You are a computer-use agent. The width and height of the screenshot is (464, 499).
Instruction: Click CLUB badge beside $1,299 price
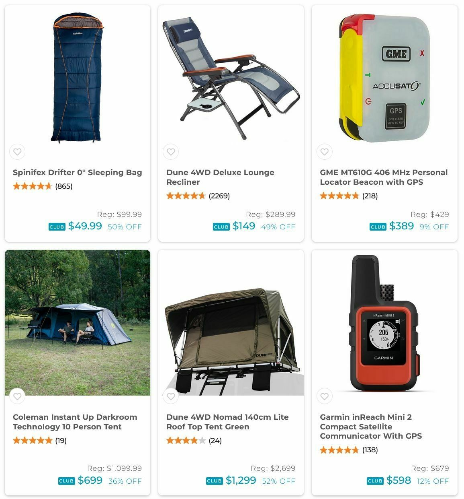tap(215, 481)
